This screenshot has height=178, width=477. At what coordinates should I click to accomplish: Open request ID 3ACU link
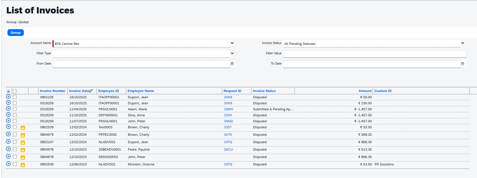click(x=228, y=149)
